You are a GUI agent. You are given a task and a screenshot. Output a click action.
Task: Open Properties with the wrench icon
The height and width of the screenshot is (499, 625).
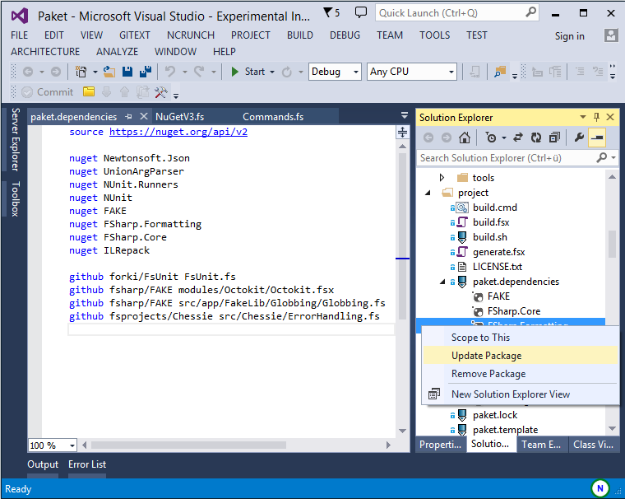(x=579, y=138)
